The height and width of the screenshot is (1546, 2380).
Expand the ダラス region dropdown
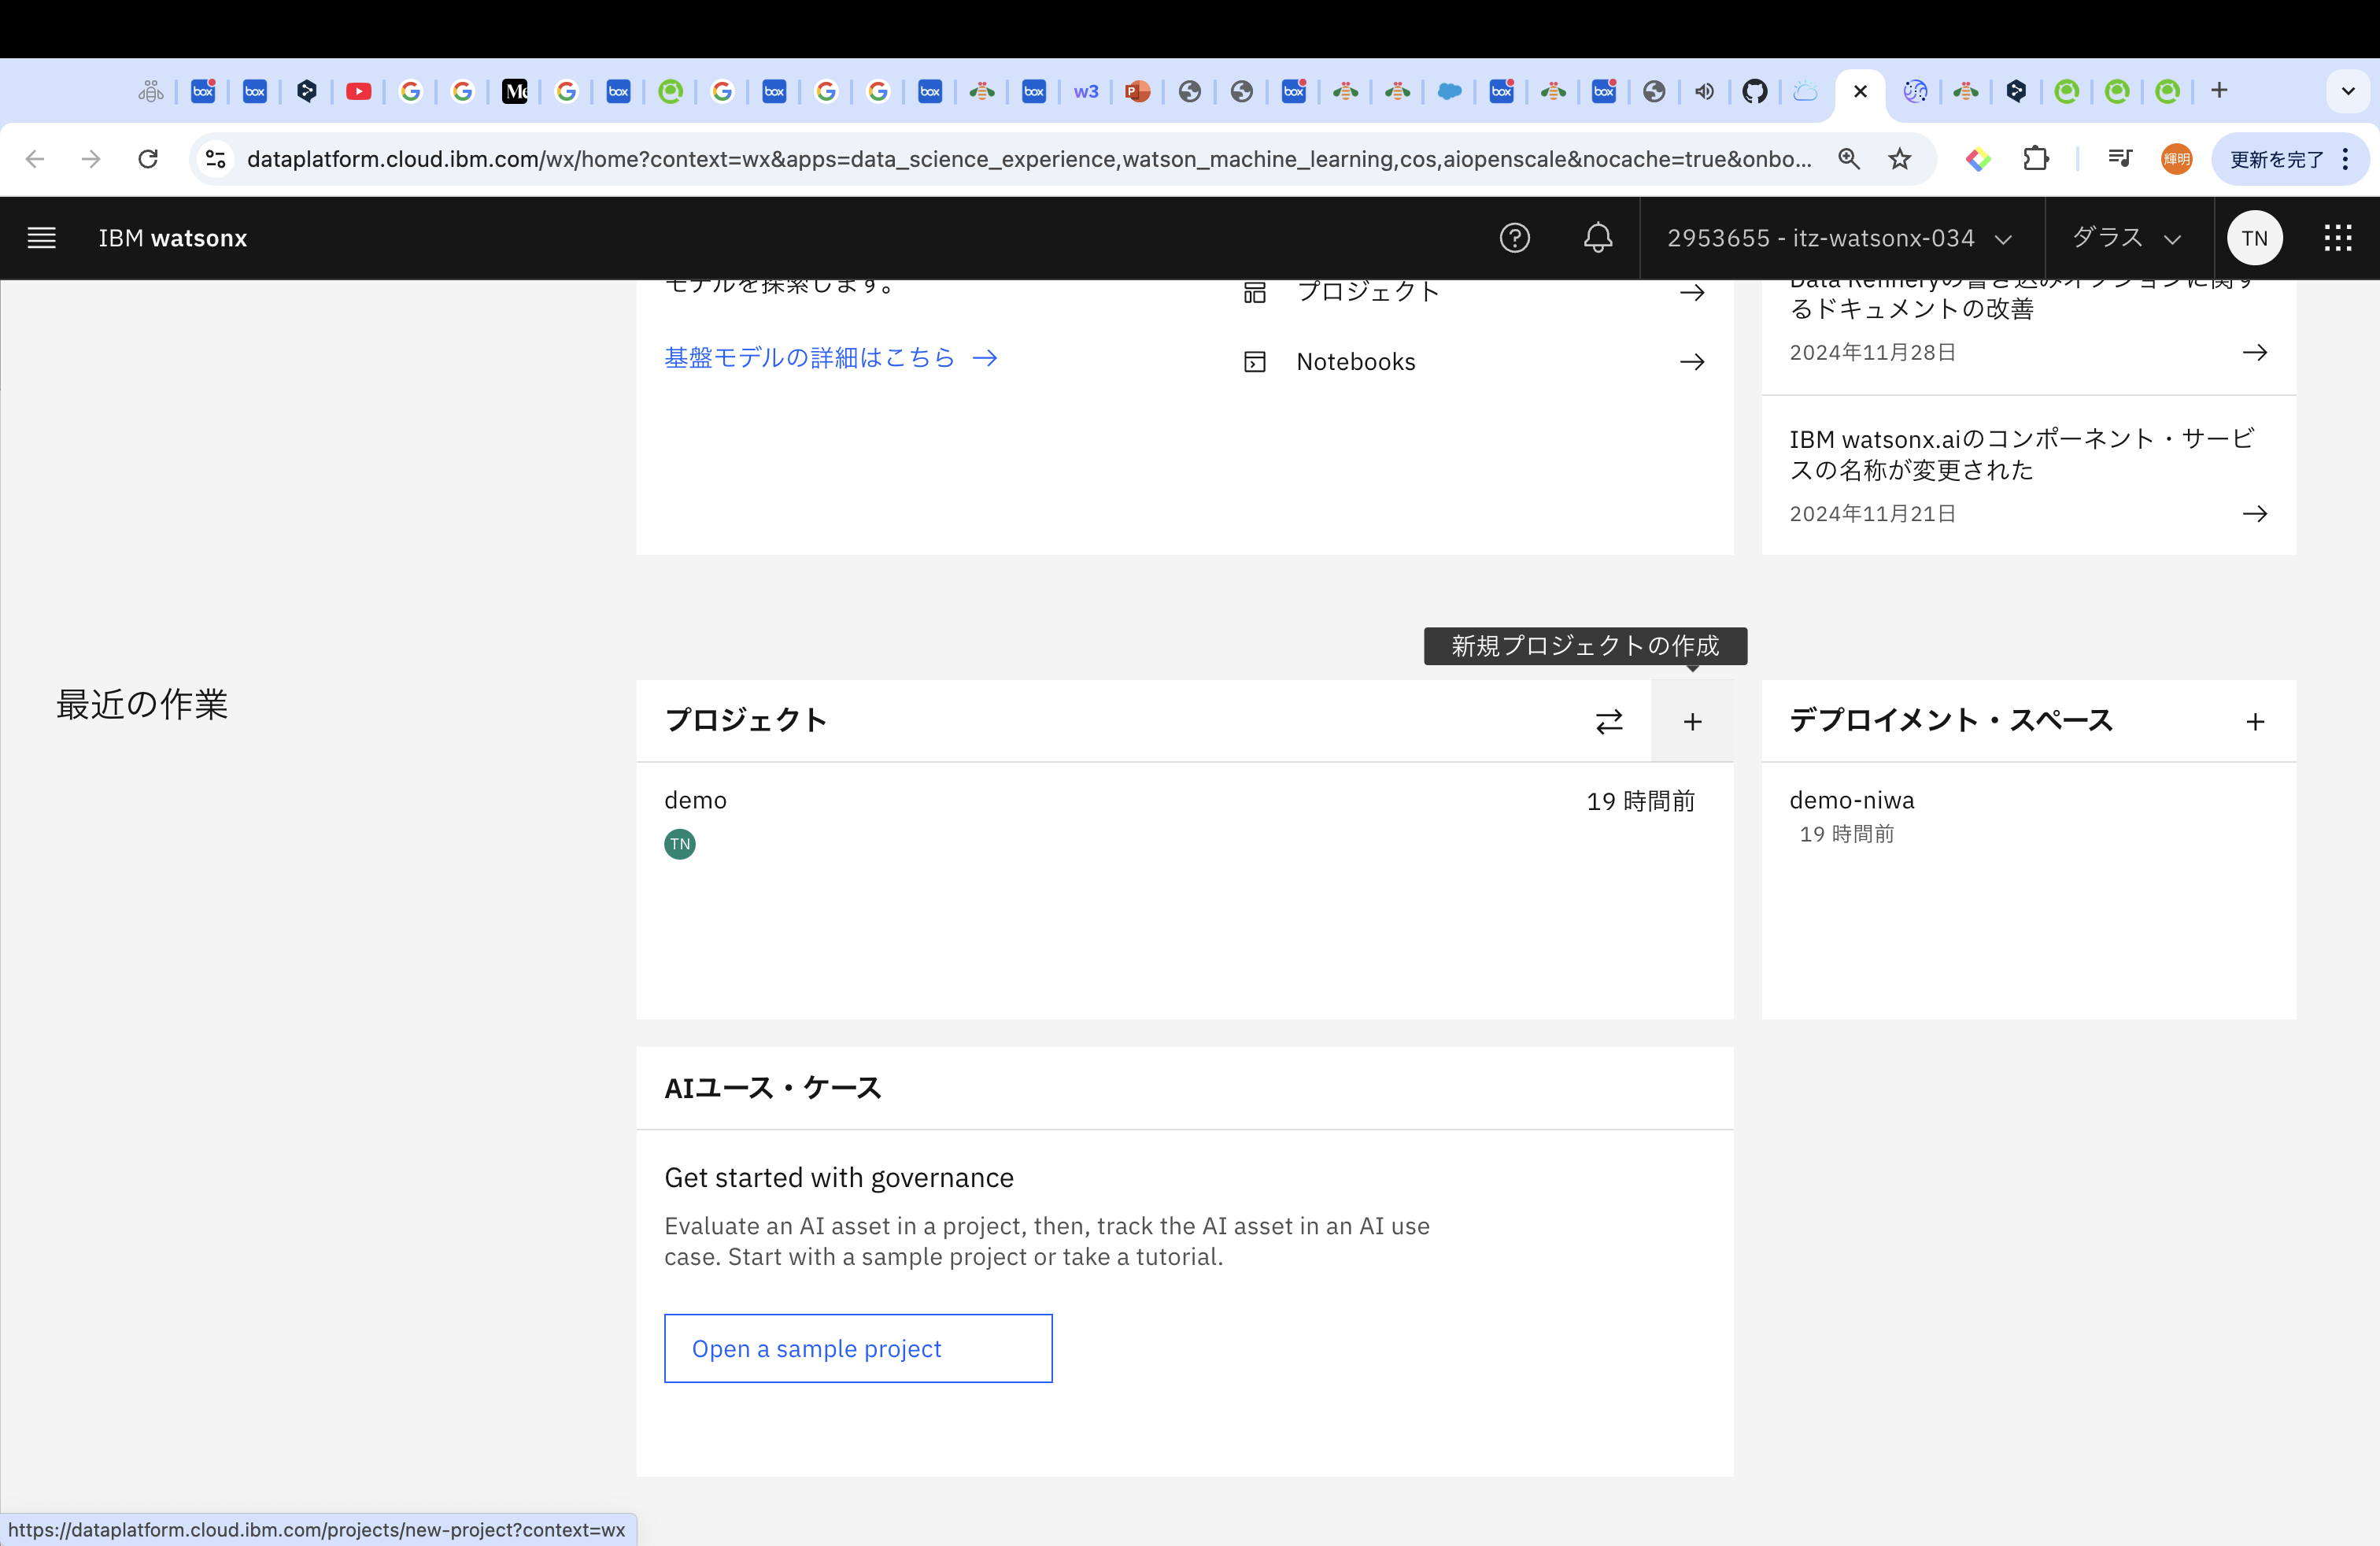click(x=2126, y=238)
